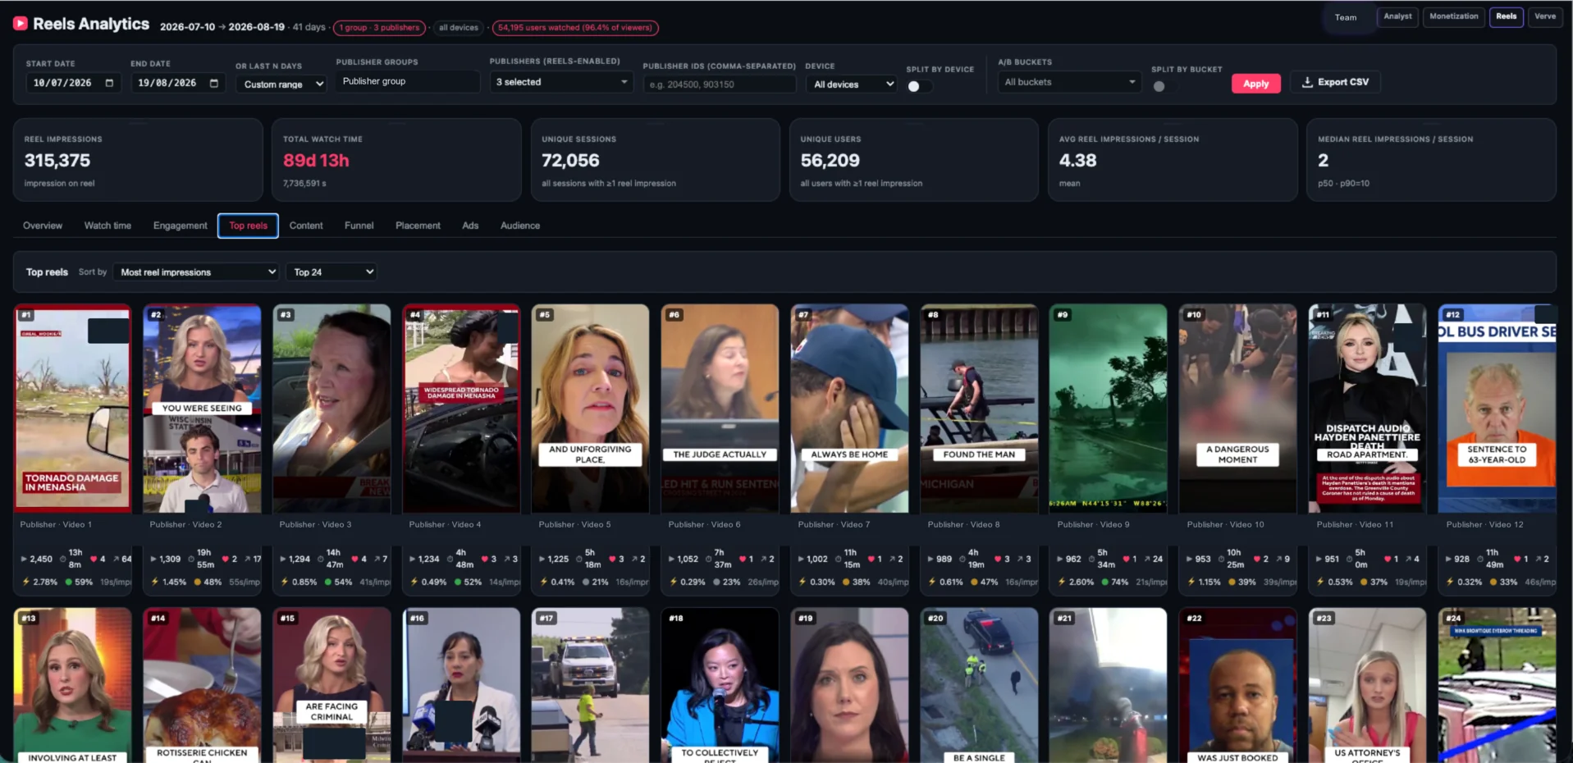Switch to the Analyst dashboard
The image size is (1573, 763).
(x=1397, y=16)
